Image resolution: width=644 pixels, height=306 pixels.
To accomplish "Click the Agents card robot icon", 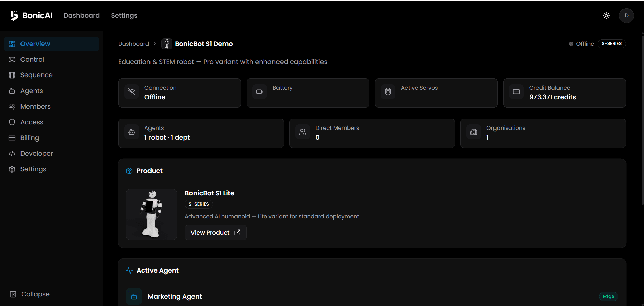I will [x=132, y=132].
